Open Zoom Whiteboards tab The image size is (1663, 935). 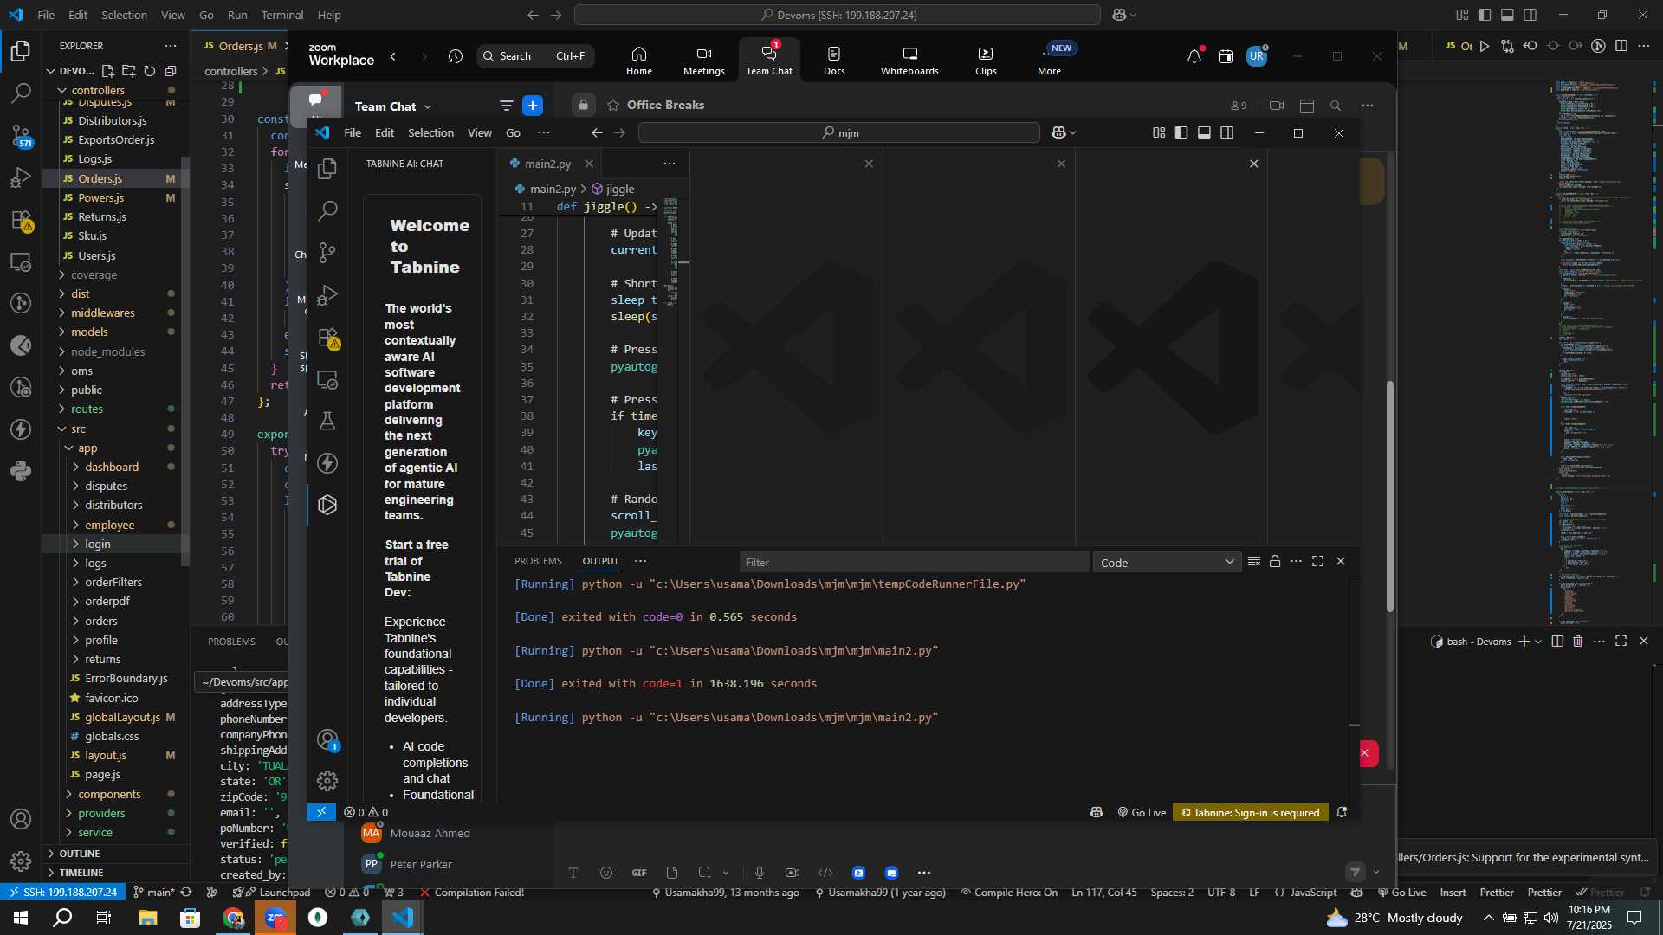(x=909, y=61)
